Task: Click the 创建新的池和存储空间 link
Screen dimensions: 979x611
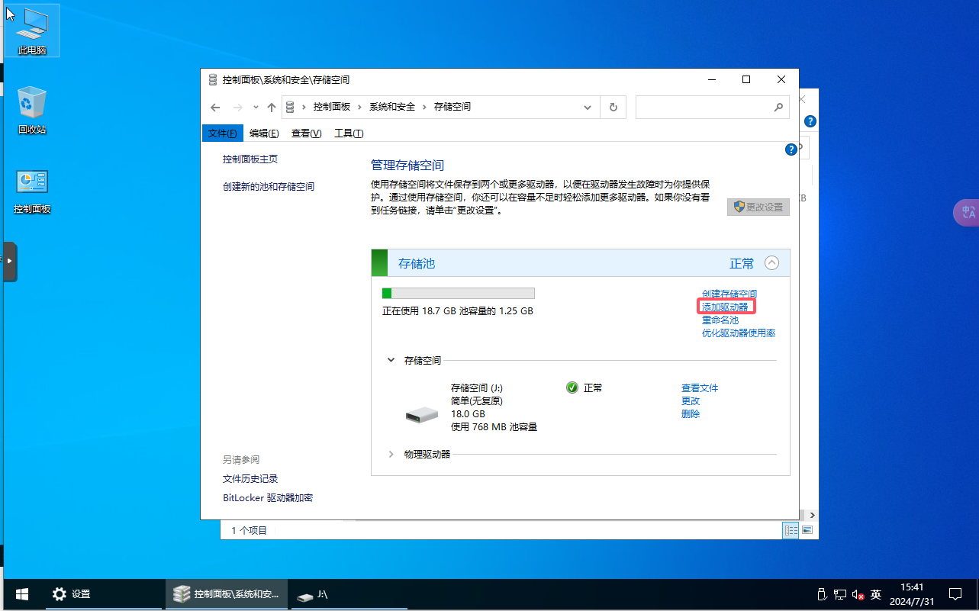Action: click(x=269, y=187)
